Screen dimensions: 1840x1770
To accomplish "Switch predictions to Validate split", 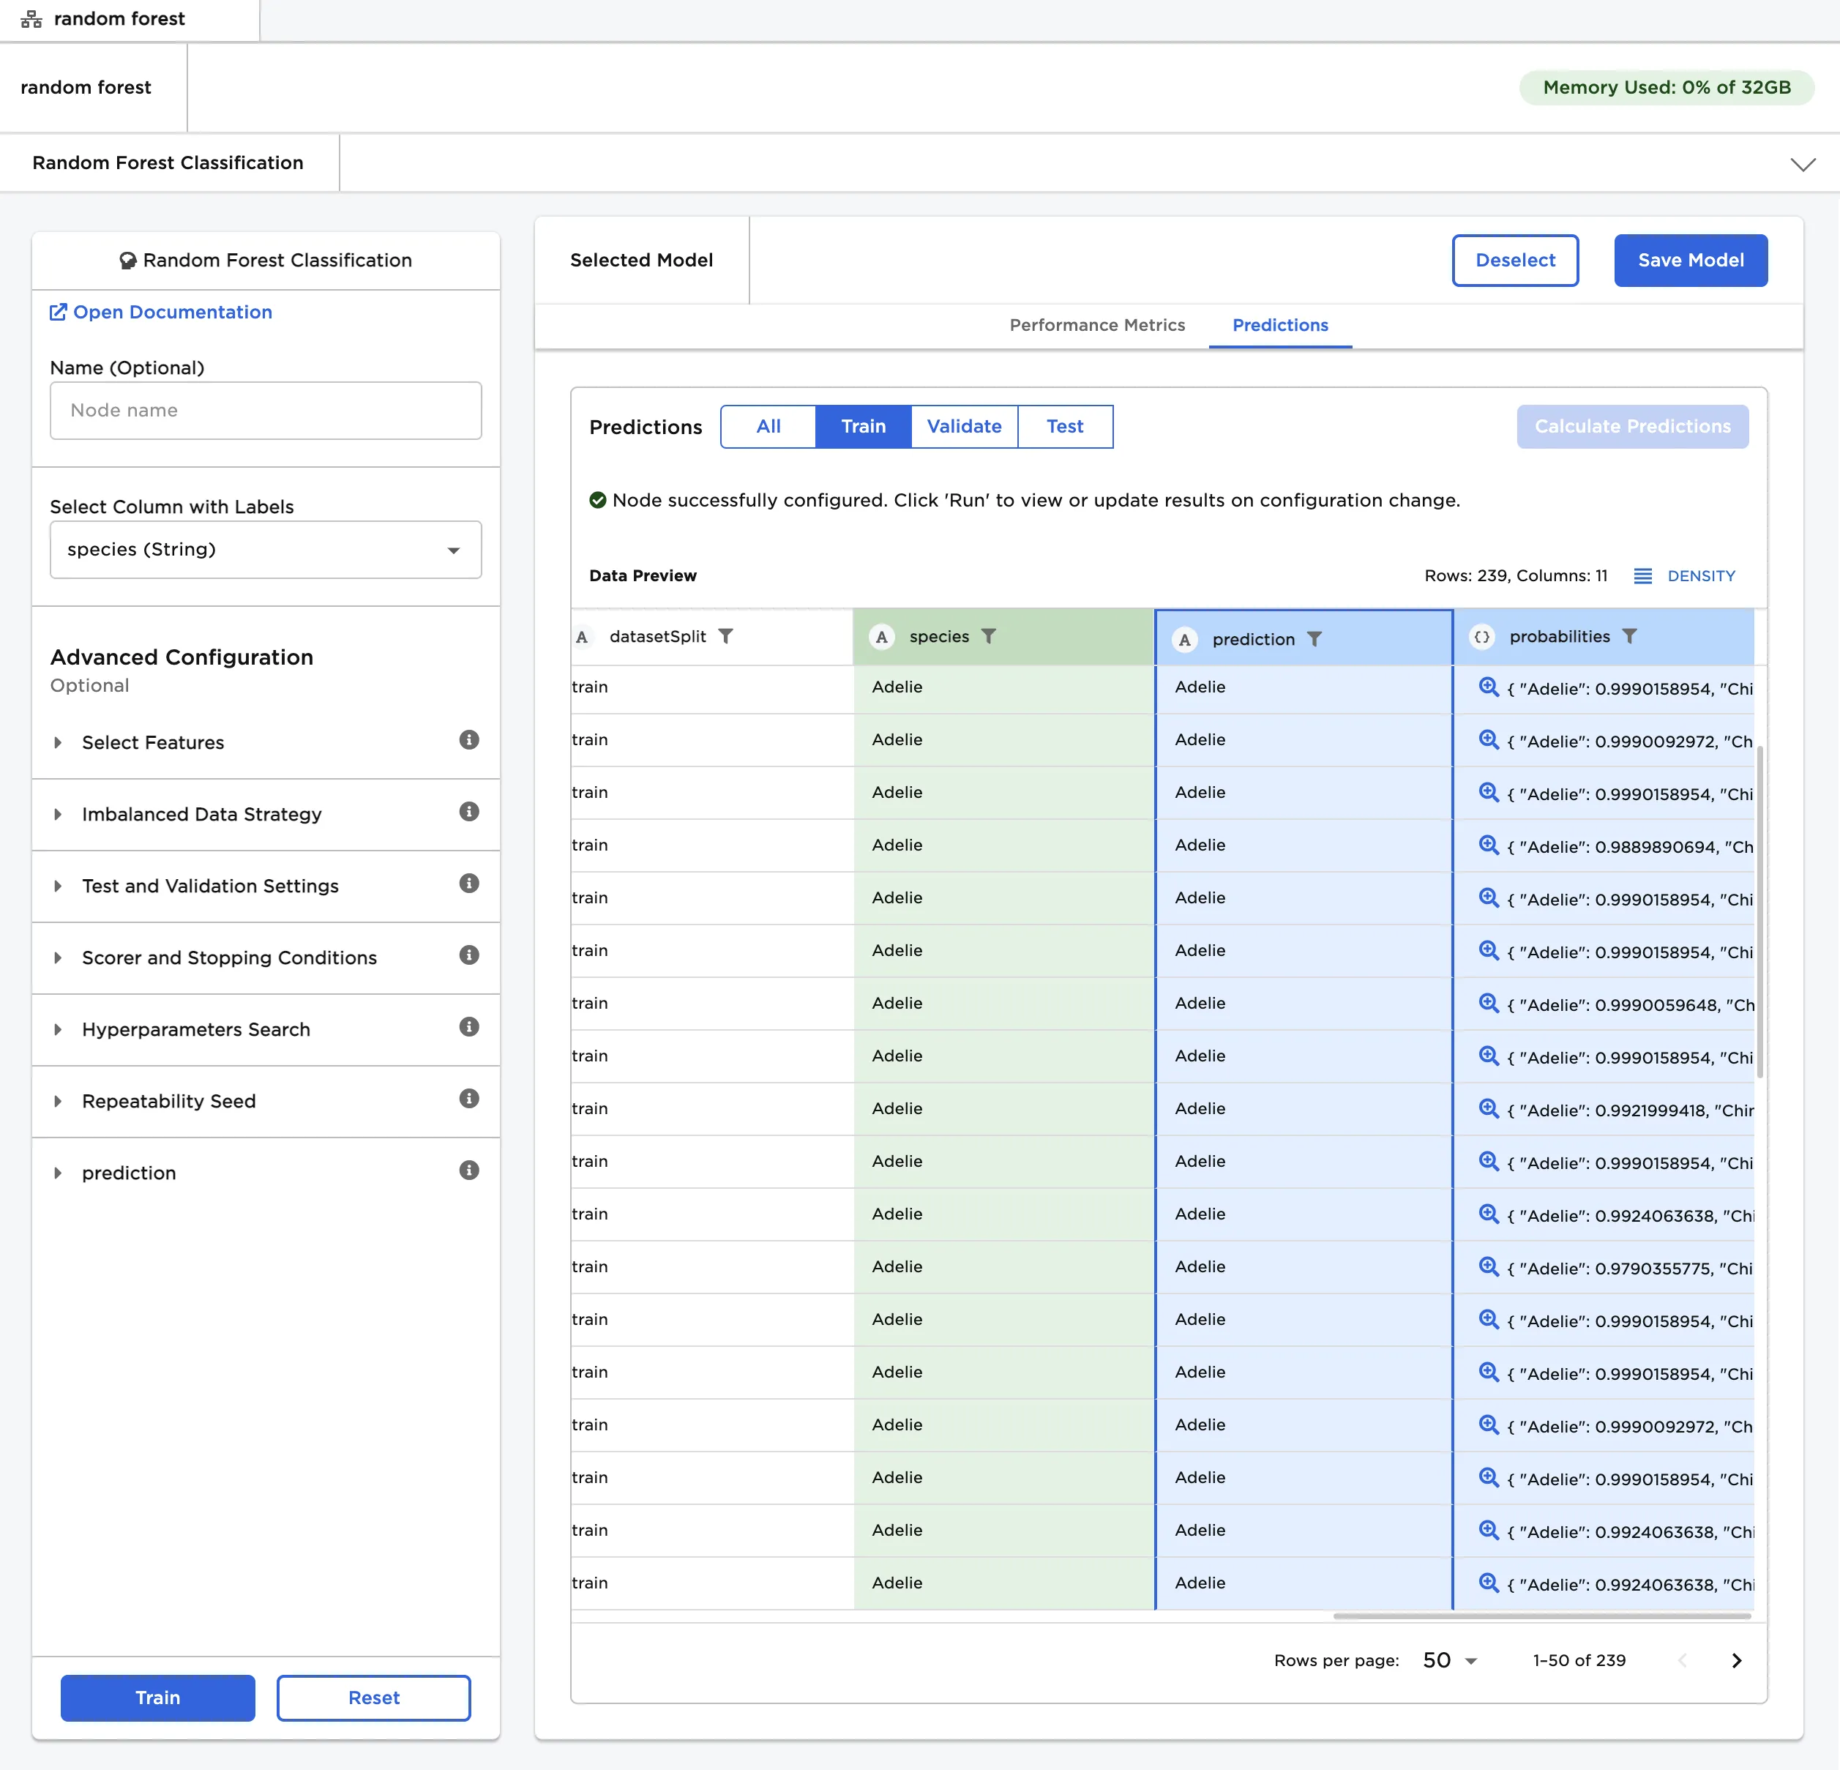I will [x=963, y=426].
